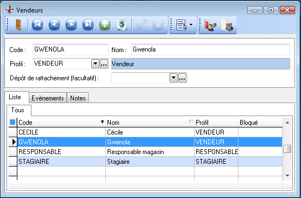The width and height of the screenshot is (301, 198).
Task: Click the Profil column header
Action: [x=216, y=123]
